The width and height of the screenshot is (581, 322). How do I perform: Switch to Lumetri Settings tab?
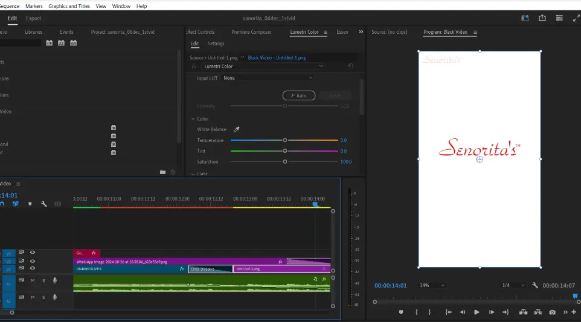click(216, 43)
